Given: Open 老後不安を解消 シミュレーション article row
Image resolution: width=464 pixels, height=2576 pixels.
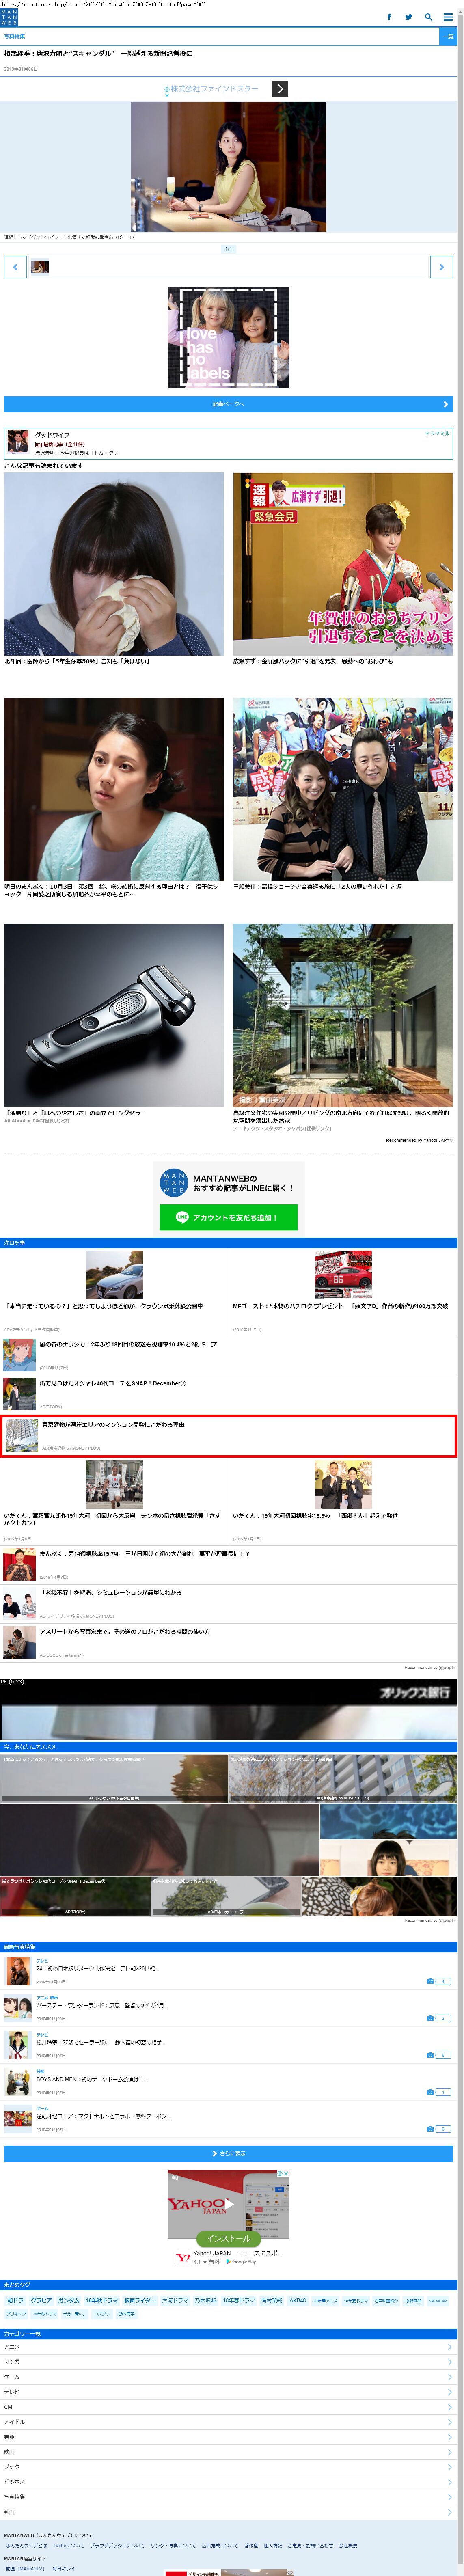Looking at the screenshot, I should point(228,1603).
